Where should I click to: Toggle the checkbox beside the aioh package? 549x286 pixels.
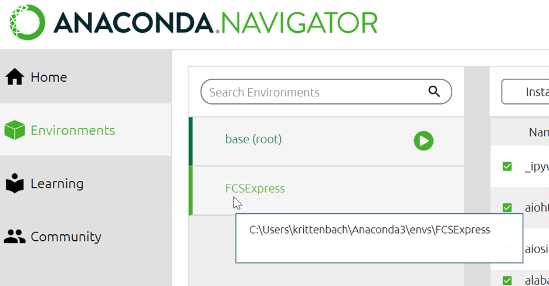pyautogui.click(x=507, y=207)
